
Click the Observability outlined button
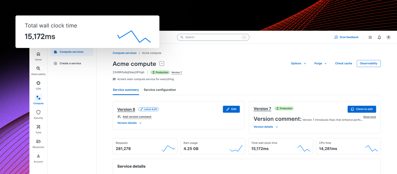tap(369, 63)
